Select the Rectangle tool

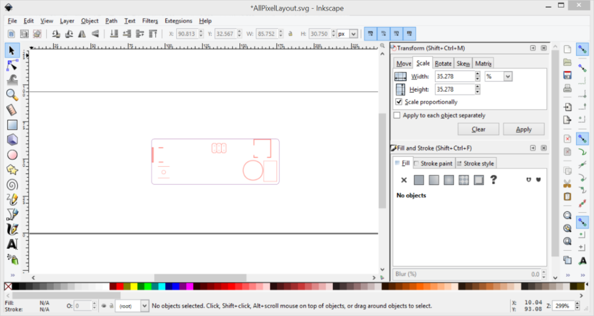[12, 125]
